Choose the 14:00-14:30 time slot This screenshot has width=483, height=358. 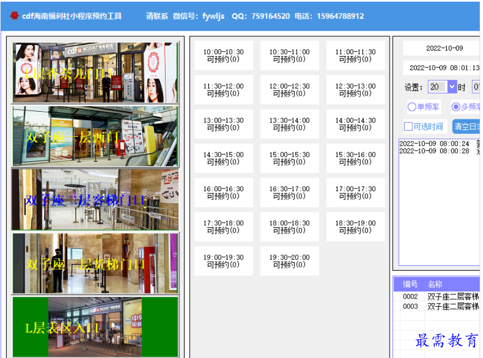coord(356,124)
